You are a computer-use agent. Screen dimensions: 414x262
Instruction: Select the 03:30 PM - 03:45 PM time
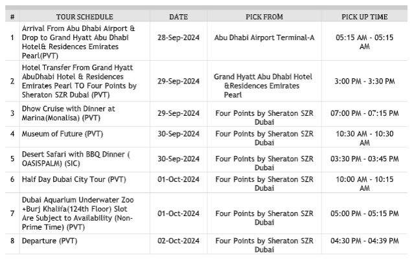[365, 159]
